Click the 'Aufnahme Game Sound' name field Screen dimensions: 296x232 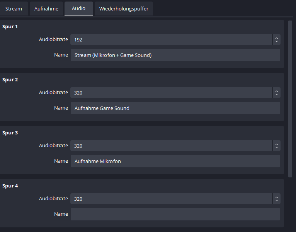(175, 108)
